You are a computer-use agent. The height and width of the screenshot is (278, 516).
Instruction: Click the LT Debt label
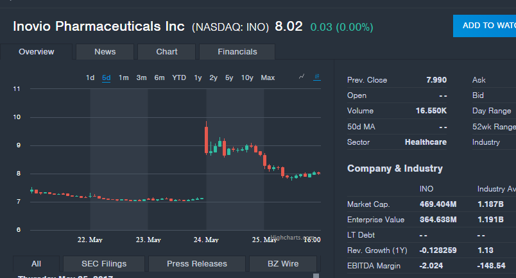point(361,235)
